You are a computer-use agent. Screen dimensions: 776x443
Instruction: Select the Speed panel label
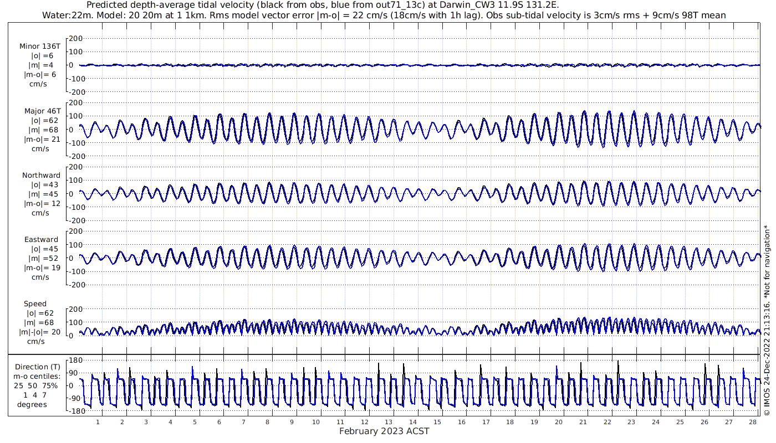(35, 304)
